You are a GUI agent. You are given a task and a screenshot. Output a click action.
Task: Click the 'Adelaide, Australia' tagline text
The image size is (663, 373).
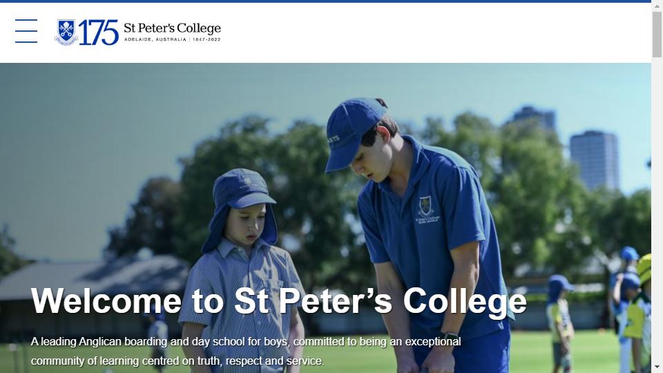155,39
